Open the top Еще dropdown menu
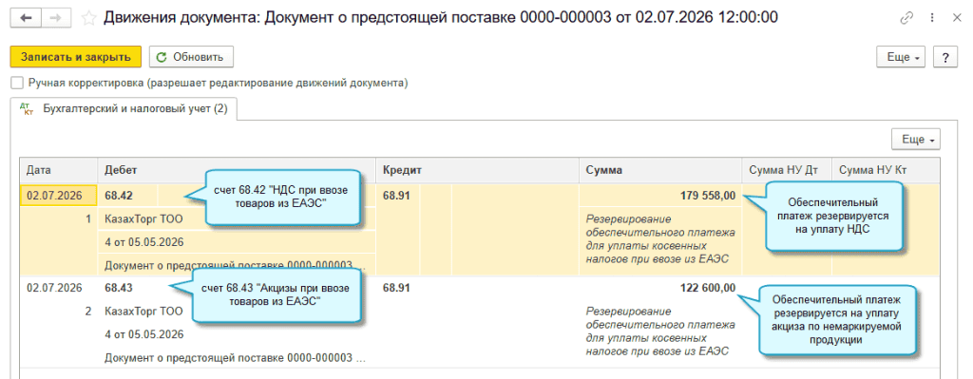Image resolution: width=973 pixels, height=379 pixels. pos(901,57)
